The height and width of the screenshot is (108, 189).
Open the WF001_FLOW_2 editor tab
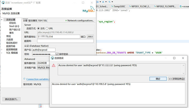coord(140,6)
